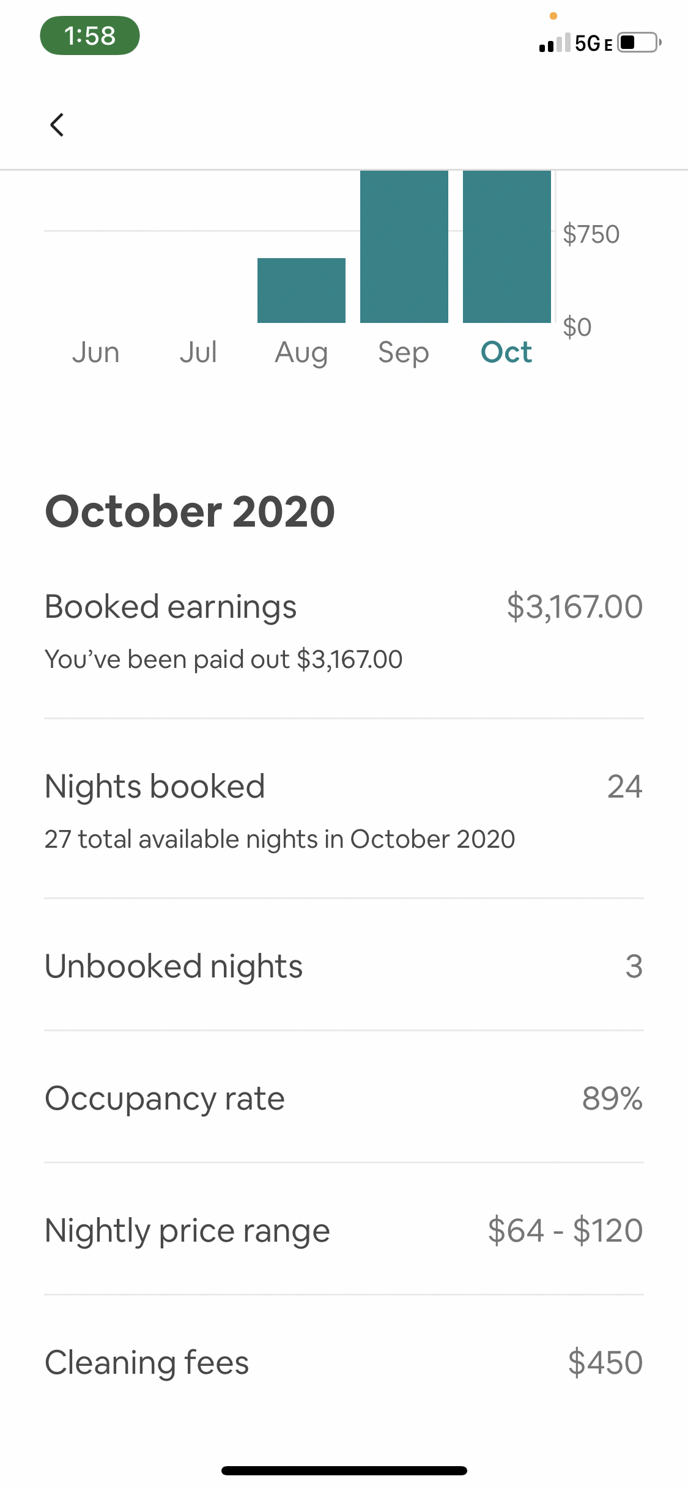Switch to the Aug month label

301,352
